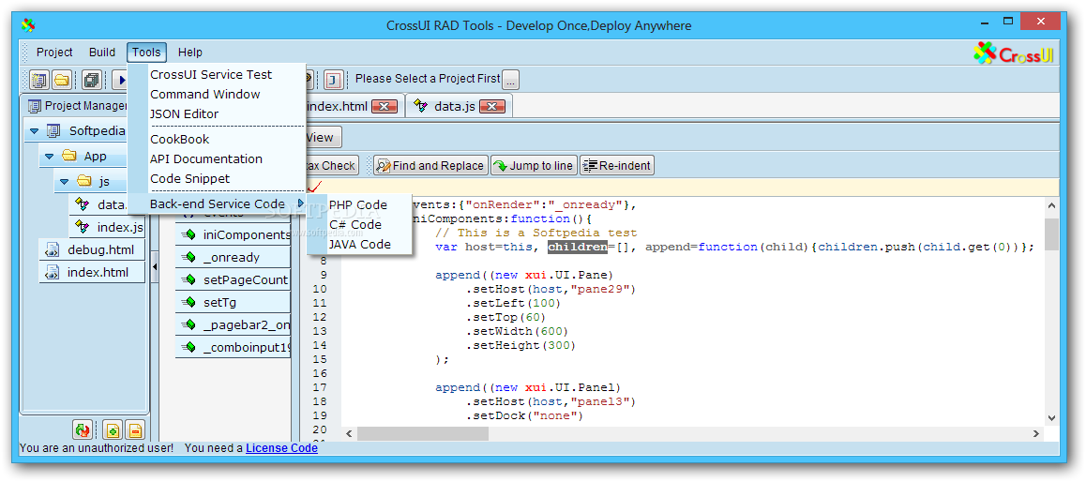Click the iniComponents function icon
1086x482 pixels.
pyautogui.click(x=189, y=235)
